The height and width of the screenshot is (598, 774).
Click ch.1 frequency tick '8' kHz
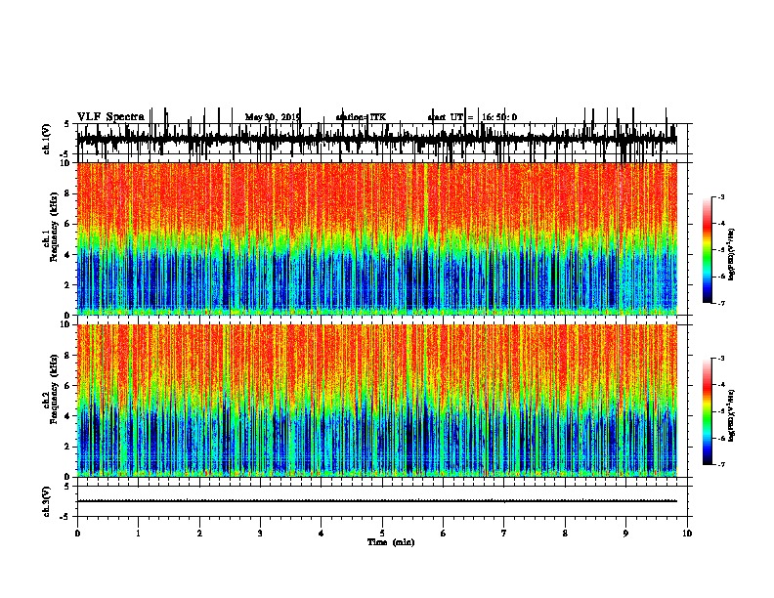pos(68,193)
